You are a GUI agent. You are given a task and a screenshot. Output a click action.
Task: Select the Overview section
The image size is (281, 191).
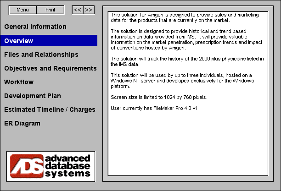(49, 41)
